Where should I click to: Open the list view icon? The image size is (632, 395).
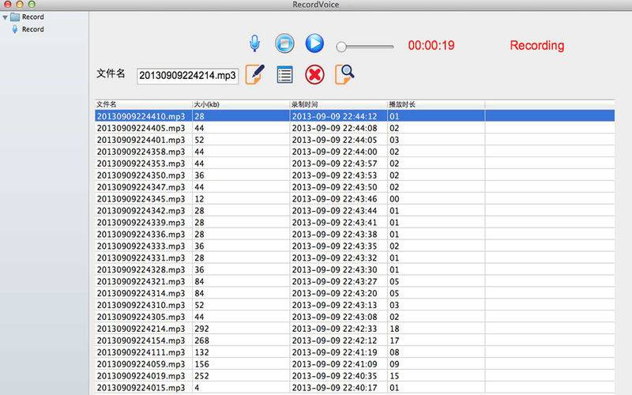click(284, 75)
